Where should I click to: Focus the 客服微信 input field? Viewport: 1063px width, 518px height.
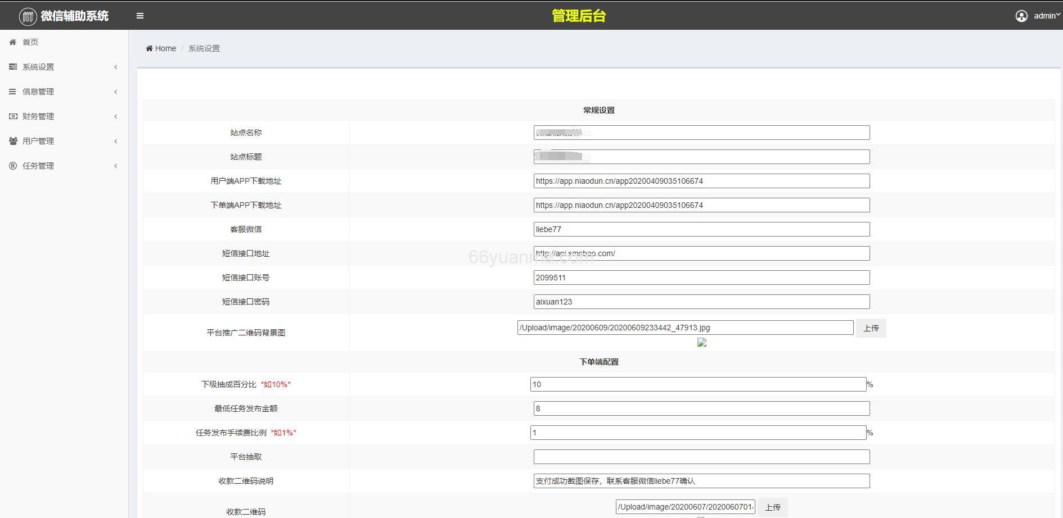pos(701,229)
